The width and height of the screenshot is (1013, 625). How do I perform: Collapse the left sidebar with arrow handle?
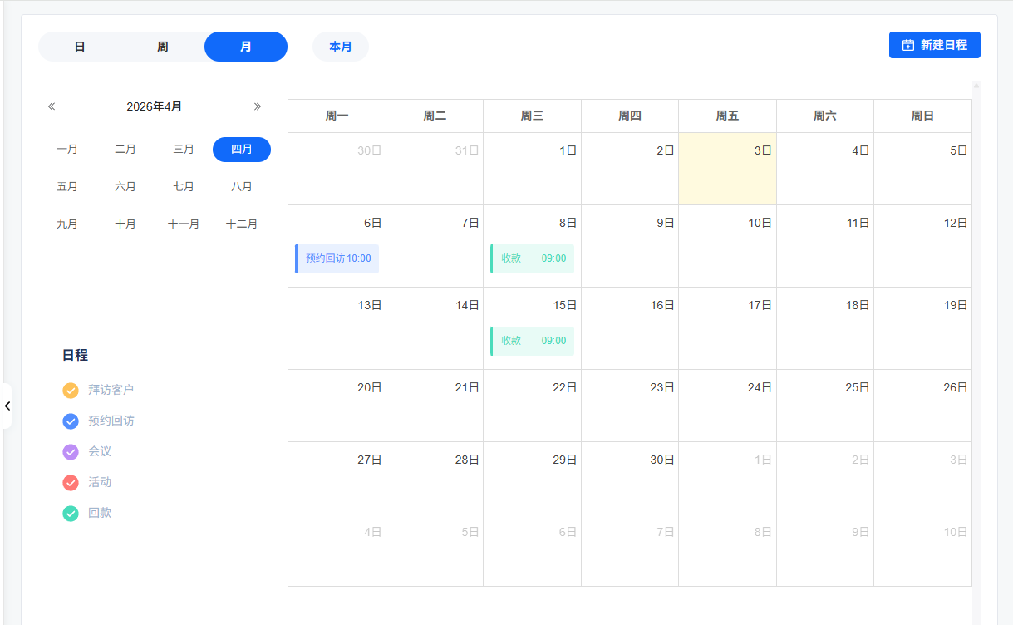[x=7, y=406]
